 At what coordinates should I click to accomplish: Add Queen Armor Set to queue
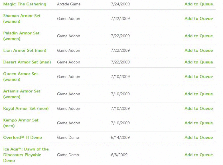pos(199,77)
